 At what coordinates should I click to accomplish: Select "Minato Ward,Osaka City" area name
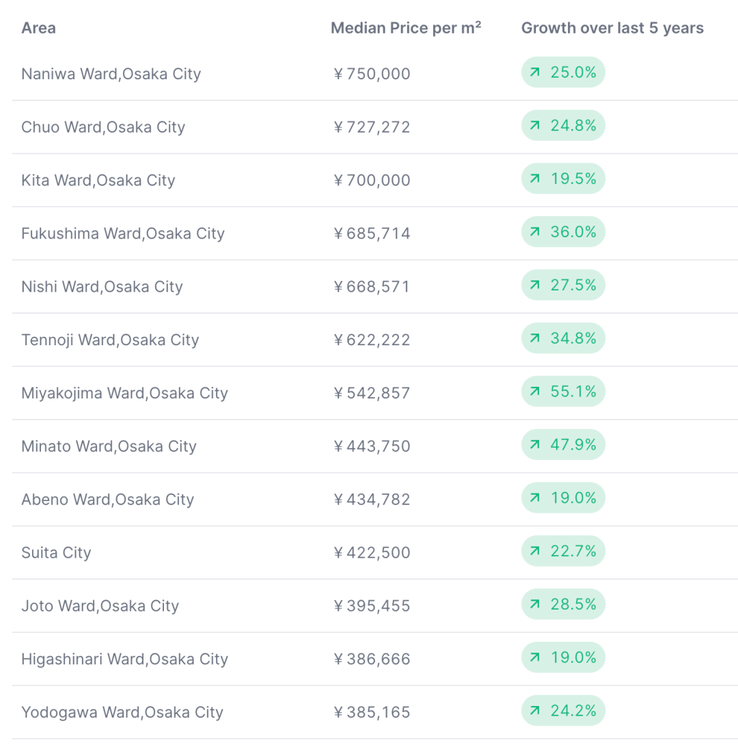click(109, 446)
